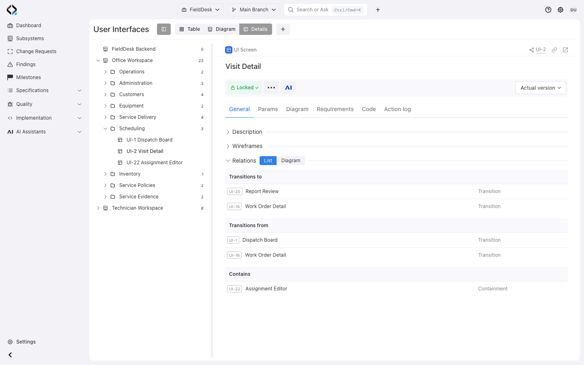Open the Diagram tab under Visit Detail
This screenshot has height=365, width=584.
(297, 109)
